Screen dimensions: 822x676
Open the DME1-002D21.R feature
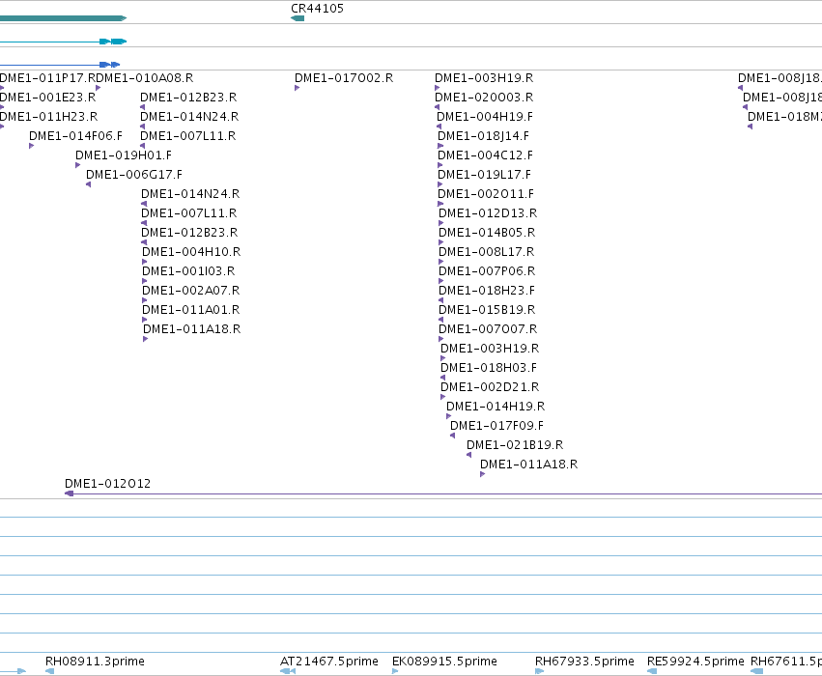(x=490, y=387)
